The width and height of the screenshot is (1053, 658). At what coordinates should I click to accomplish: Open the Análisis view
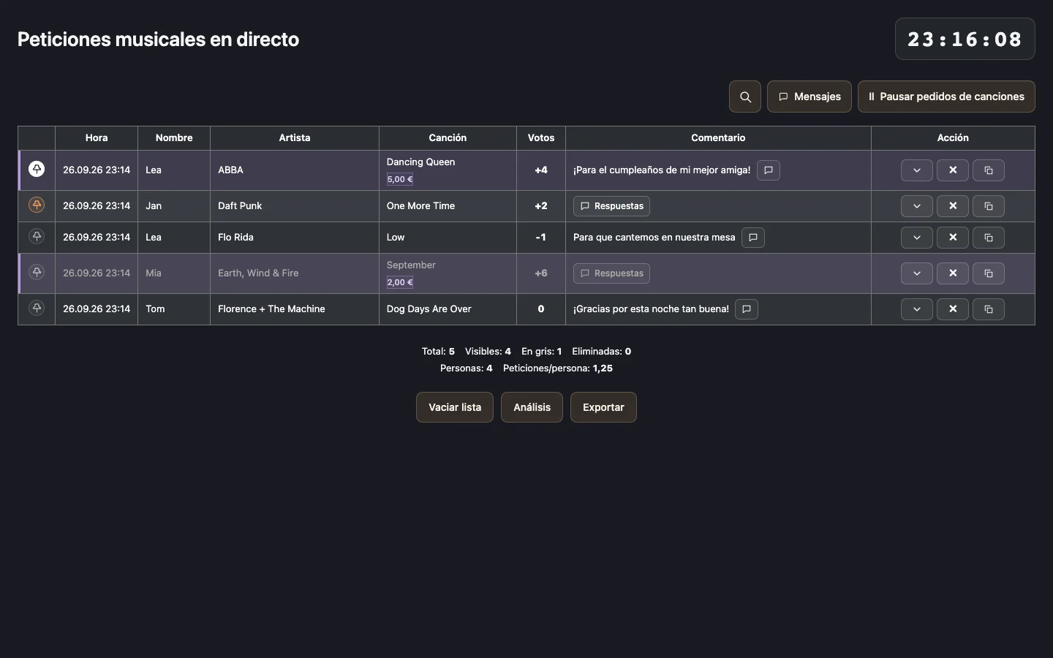coord(532,407)
